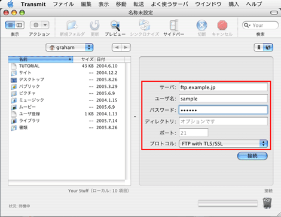Image resolution: width=281 pixels, height=217 pixels.
Task: Click the server field with ftp.example.jp
Action: [223, 87]
